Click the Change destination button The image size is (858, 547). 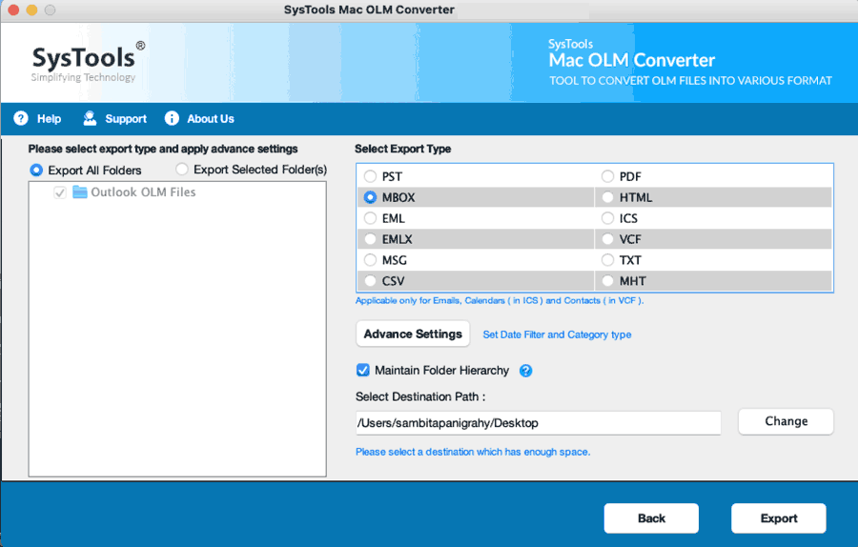(x=786, y=421)
